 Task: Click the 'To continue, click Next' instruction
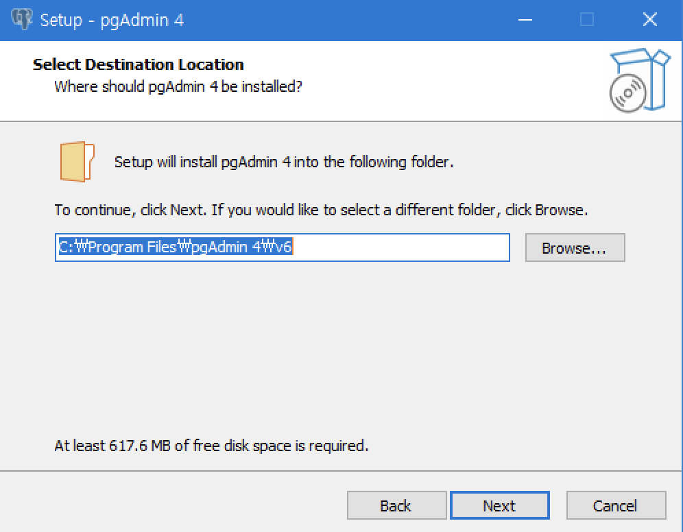pyautogui.click(x=321, y=210)
